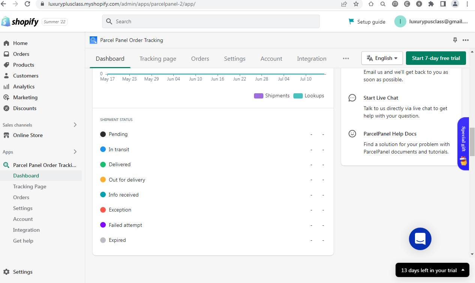Select the Info received row

[213, 195]
